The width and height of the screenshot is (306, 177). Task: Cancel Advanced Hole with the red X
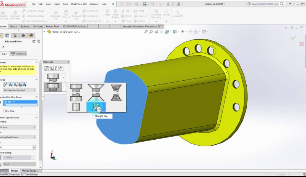(3, 47)
